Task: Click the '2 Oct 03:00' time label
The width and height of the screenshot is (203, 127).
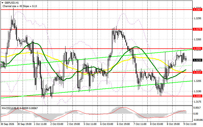Action: 57,124
